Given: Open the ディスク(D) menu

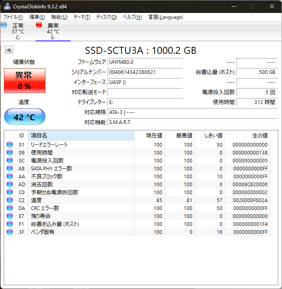Looking at the screenshot, I should click(107, 17).
